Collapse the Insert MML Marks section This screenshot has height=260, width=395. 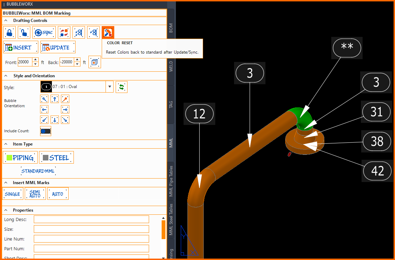[x=6, y=183]
